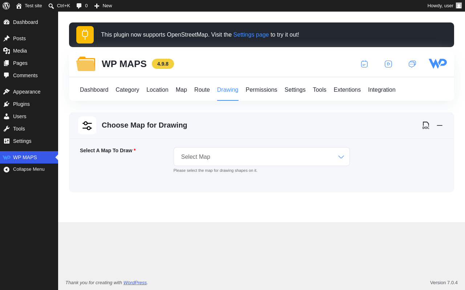
Task: Click the Users person icon
Action: [x=7, y=116]
